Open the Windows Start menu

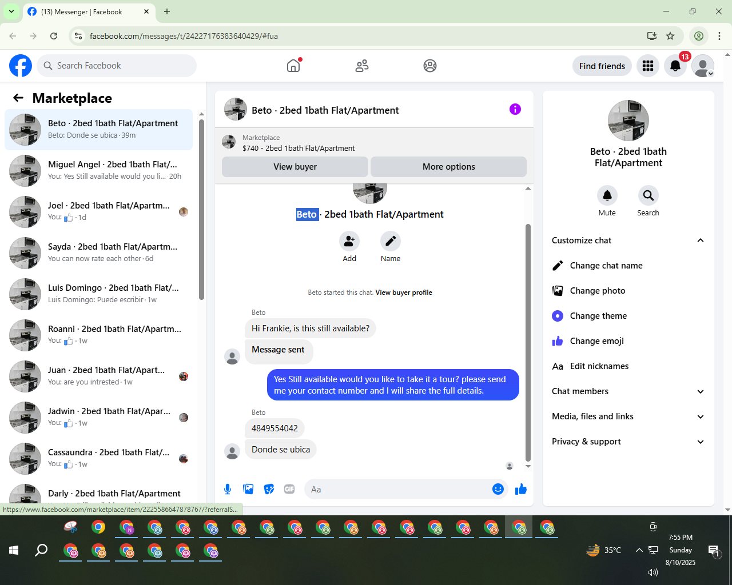tap(14, 550)
